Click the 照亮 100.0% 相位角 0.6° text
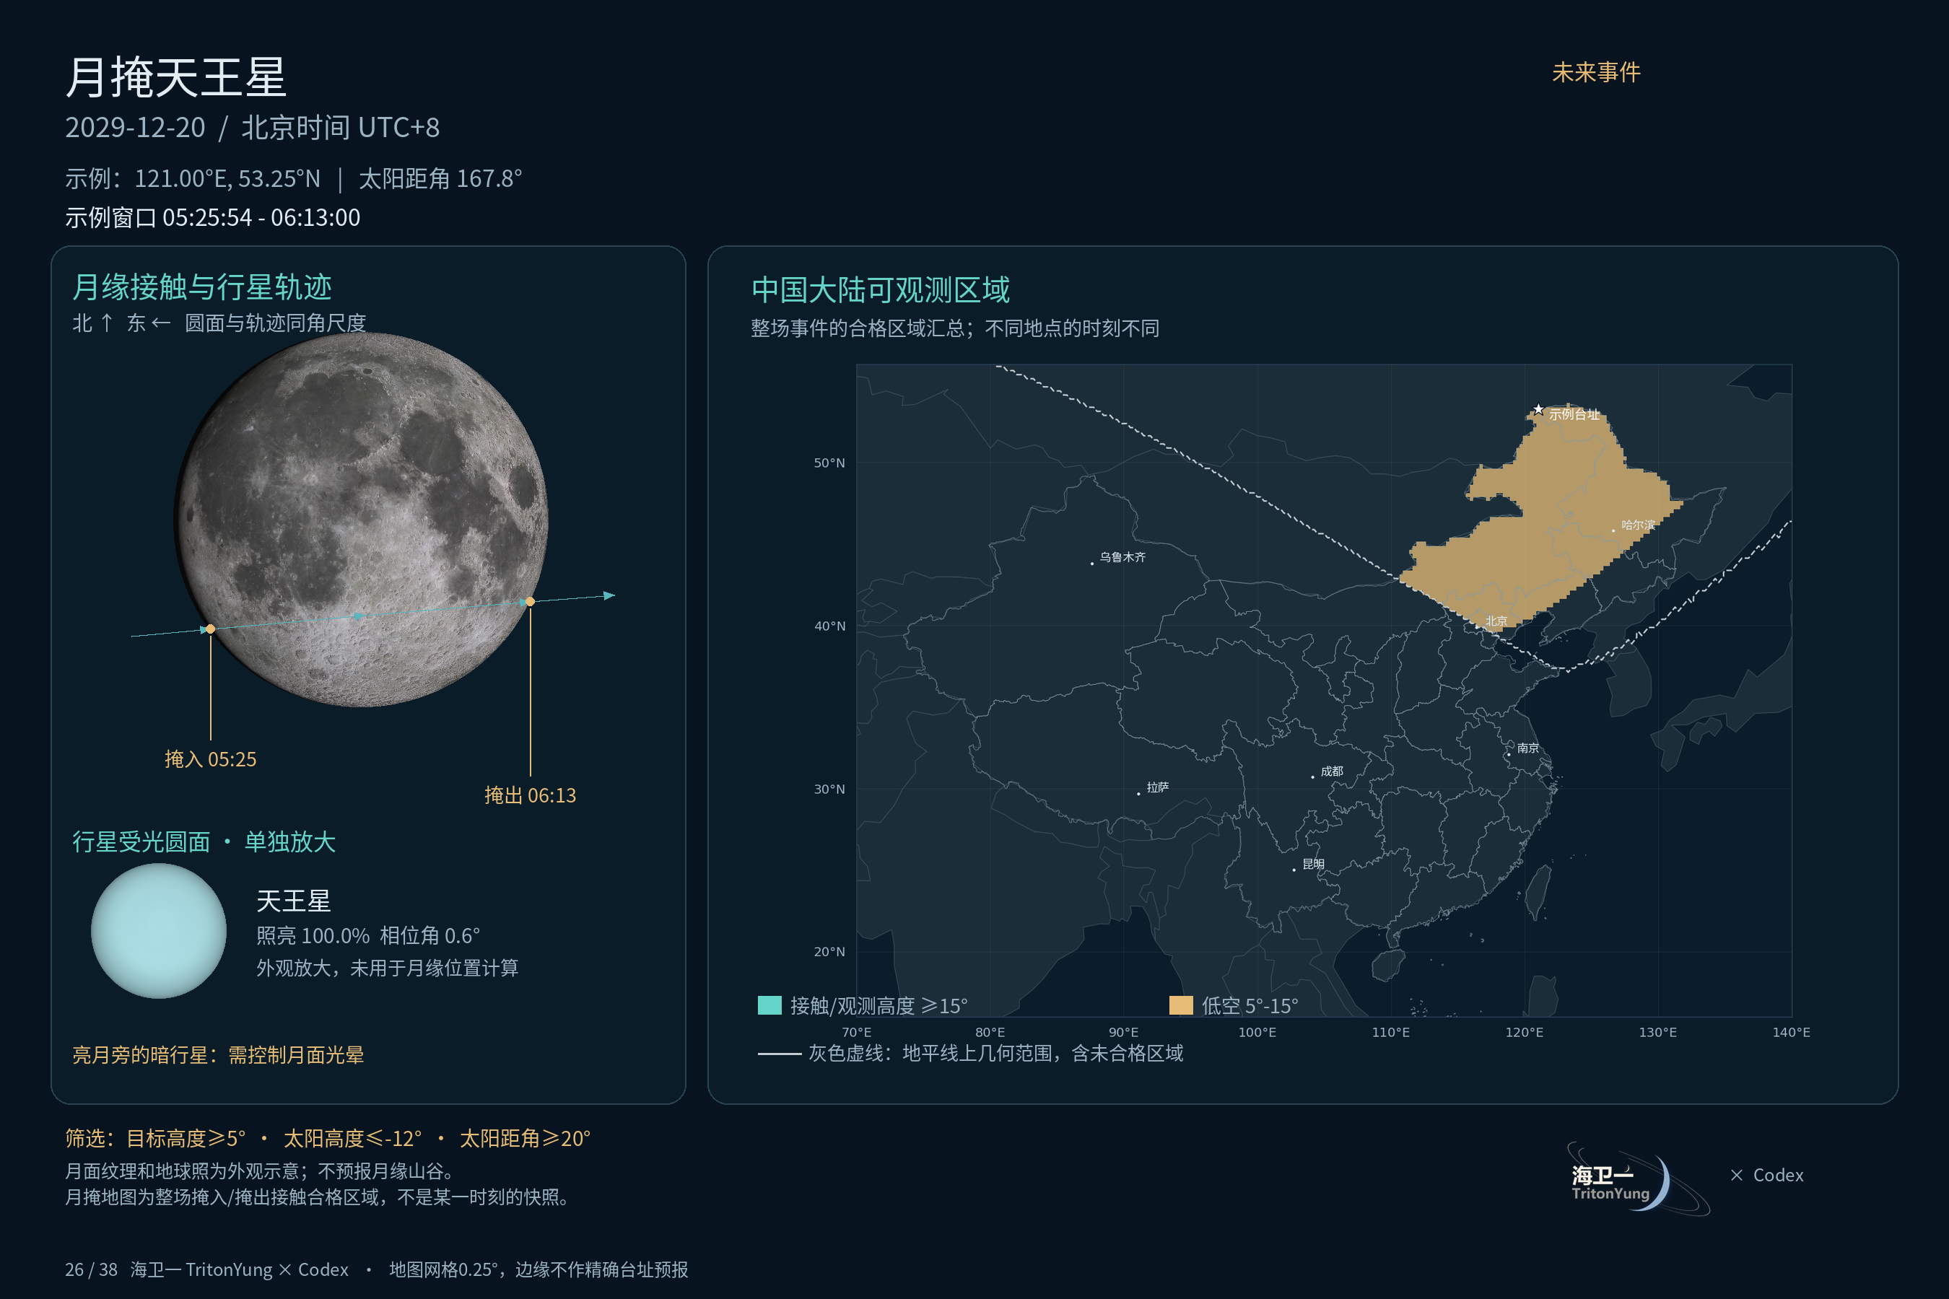This screenshot has height=1299, width=1949. 368,935
